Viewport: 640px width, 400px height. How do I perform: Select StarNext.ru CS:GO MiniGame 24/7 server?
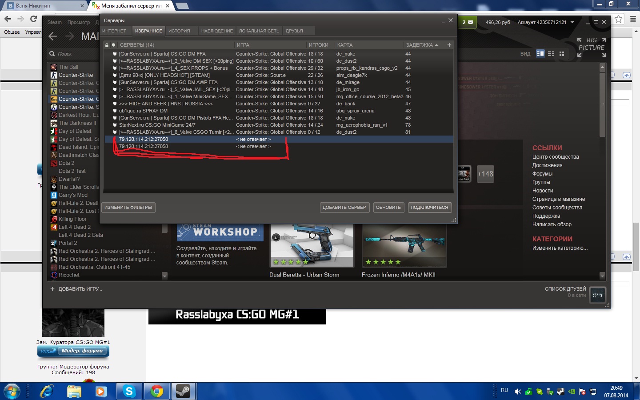point(279,125)
